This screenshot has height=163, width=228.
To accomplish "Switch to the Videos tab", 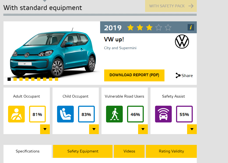I will pyautogui.click(x=129, y=151).
